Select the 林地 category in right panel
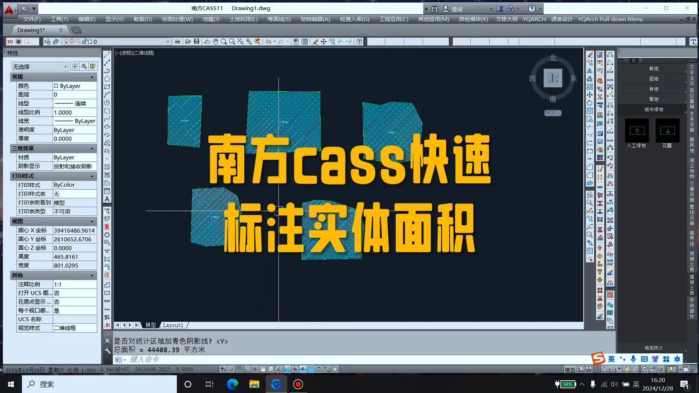 pos(653,89)
